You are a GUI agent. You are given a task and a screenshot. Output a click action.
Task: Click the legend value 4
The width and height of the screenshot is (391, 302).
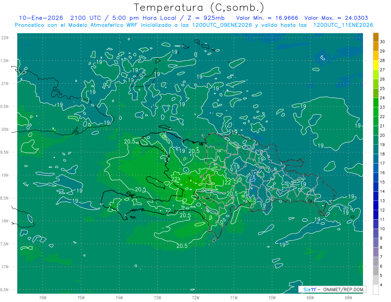tap(381, 285)
